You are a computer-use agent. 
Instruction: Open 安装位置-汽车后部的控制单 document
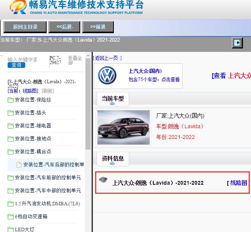53,165
